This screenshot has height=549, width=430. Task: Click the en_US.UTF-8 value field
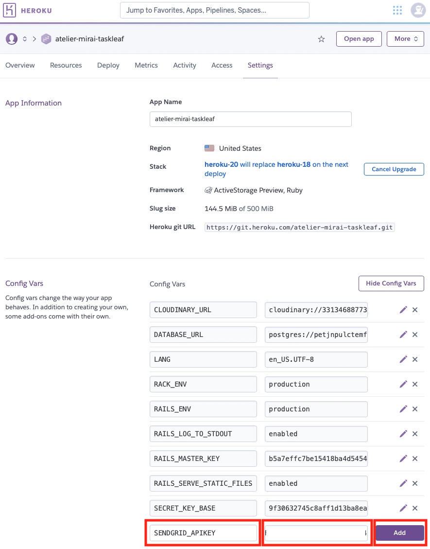point(316,359)
